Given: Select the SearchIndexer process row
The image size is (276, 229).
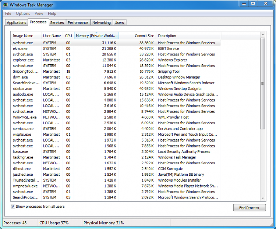Looking at the screenshot, I should click(x=116, y=83).
